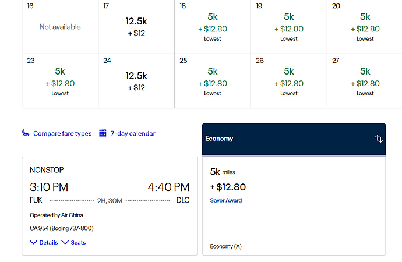Click the calendar icon for 7-day calendar

(x=103, y=133)
